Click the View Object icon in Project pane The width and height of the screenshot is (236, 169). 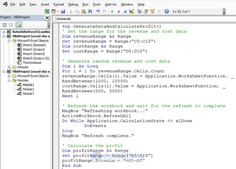(x=11, y=25)
